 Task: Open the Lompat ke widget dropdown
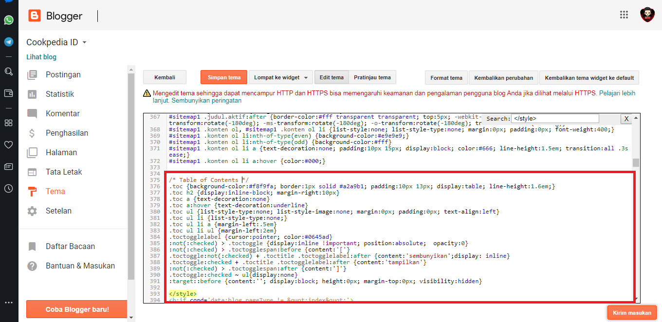(281, 77)
